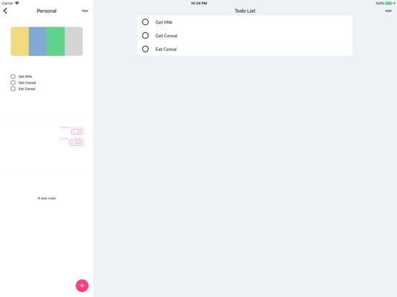The width and height of the screenshot is (397, 297).
Task: Open the calculation note with result 25
Action: [x=47, y=146]
